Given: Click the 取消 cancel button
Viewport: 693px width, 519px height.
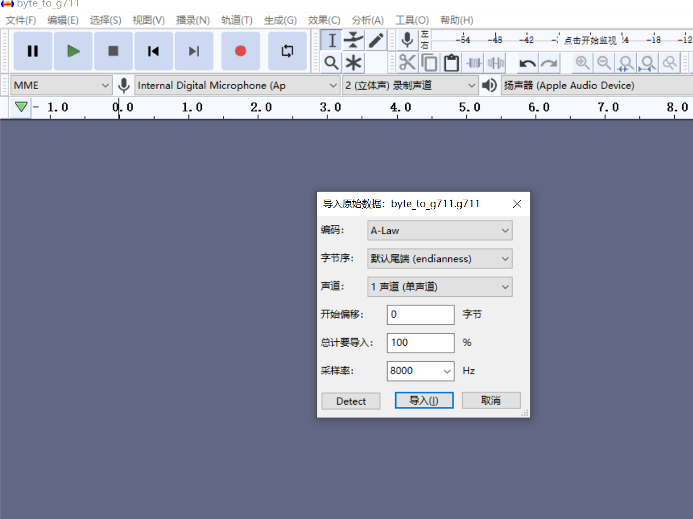Looking at the screenshot, I should 491,400.
